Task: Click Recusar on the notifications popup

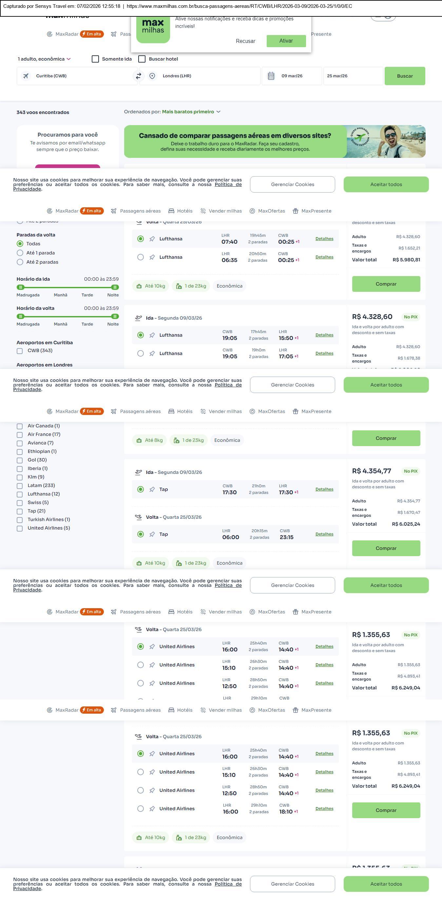Action: pos(245,41)
